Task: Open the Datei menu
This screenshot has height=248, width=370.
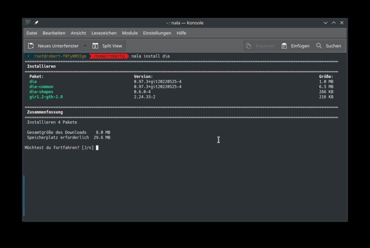Action: [x=32, y=33]
